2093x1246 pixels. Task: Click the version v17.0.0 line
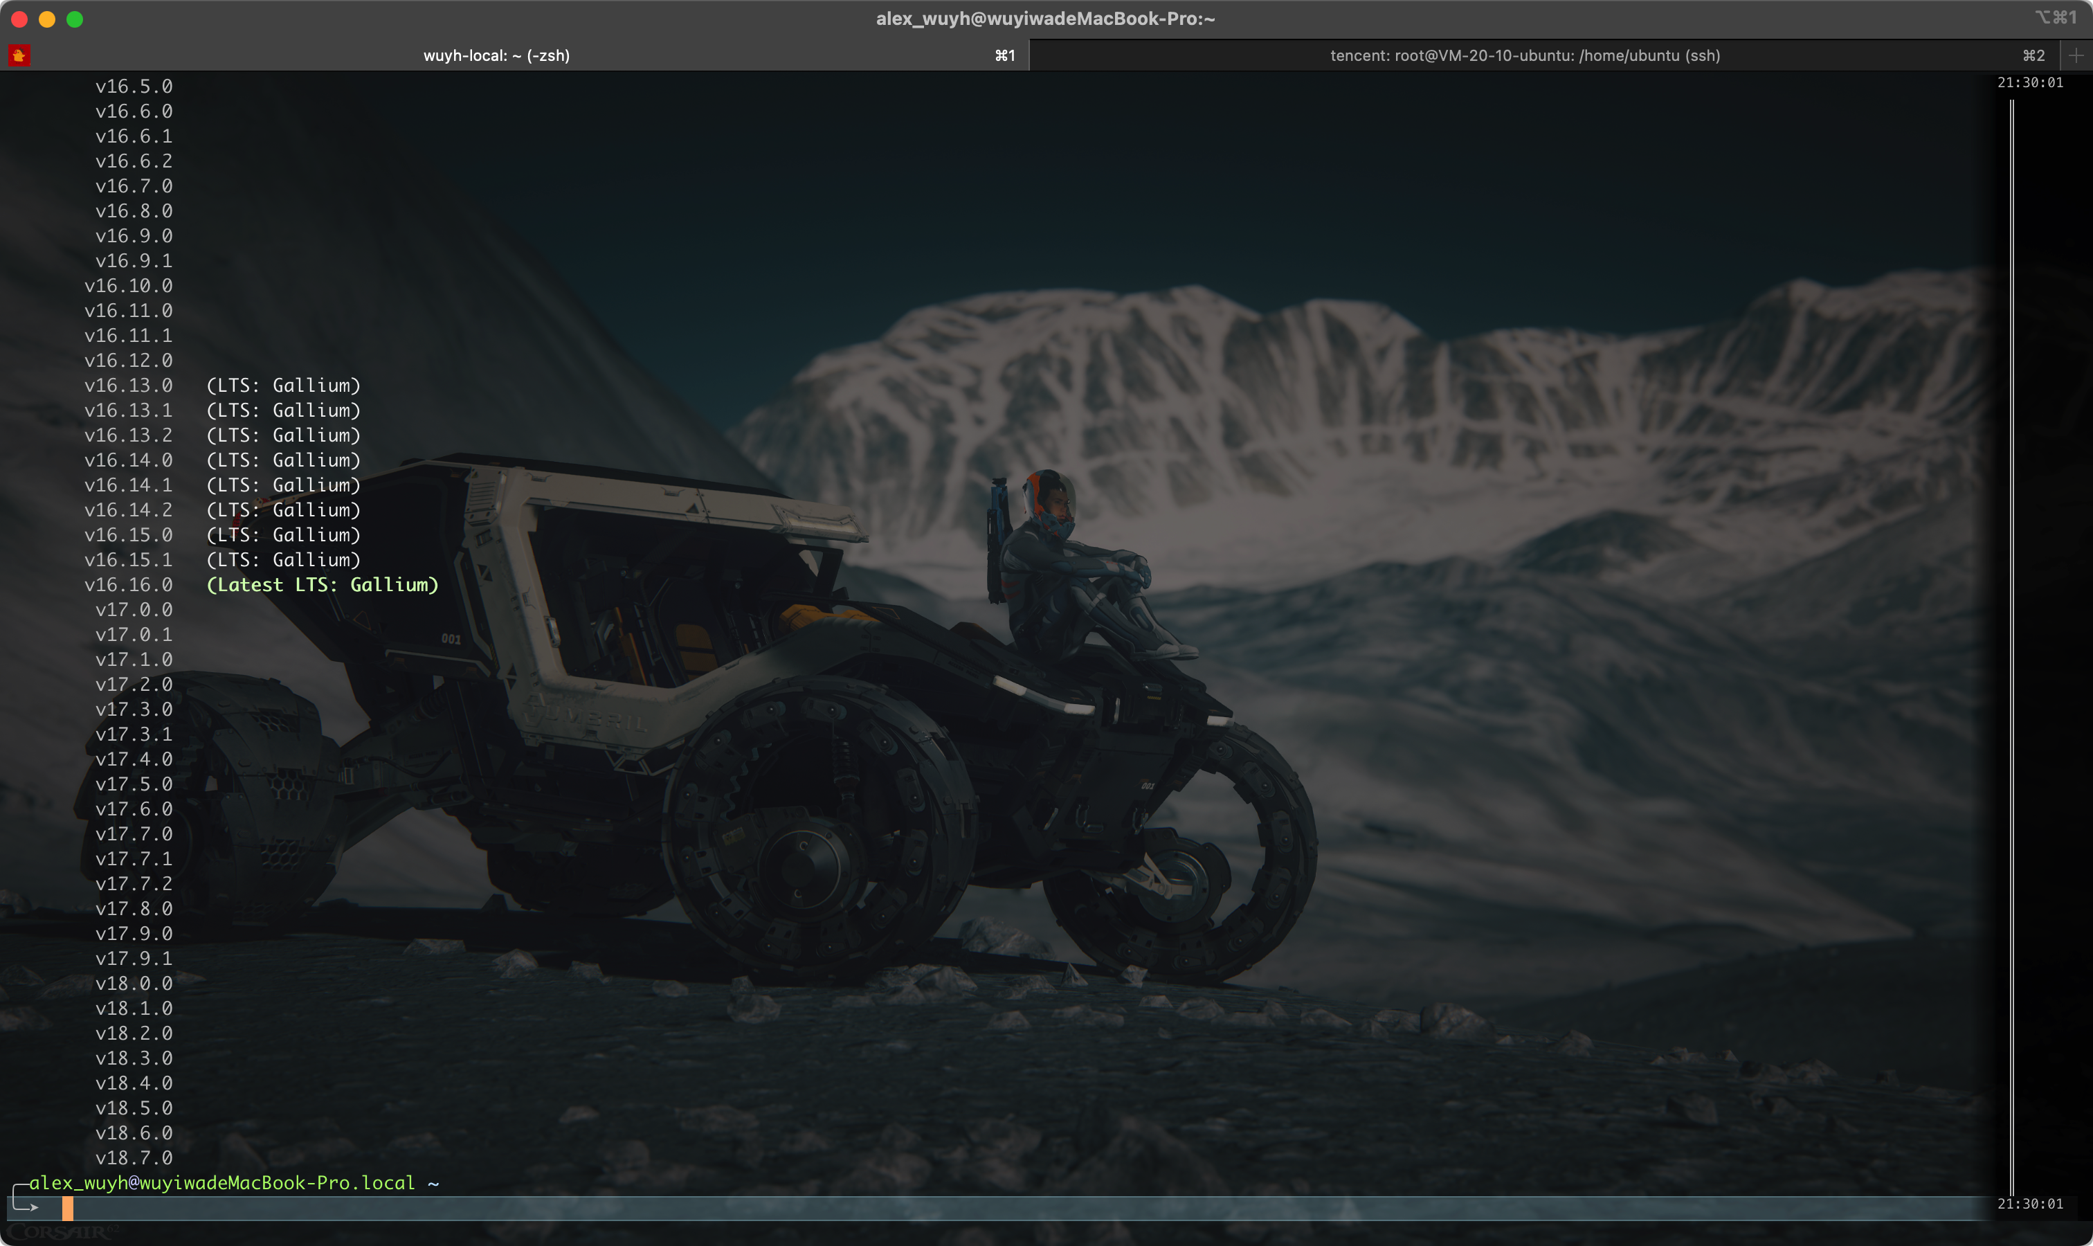point(134,610)
